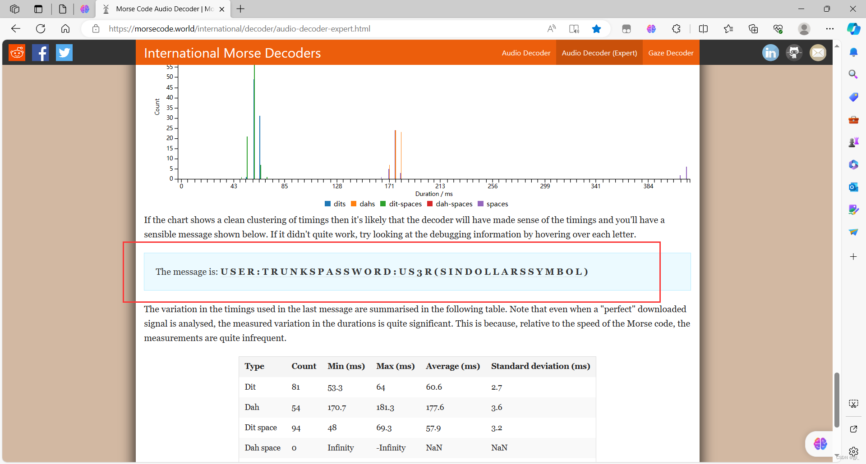Open the sidebar shopping tag icon
This screenshot has height=464, width=866.
click(x=853, y=97)
